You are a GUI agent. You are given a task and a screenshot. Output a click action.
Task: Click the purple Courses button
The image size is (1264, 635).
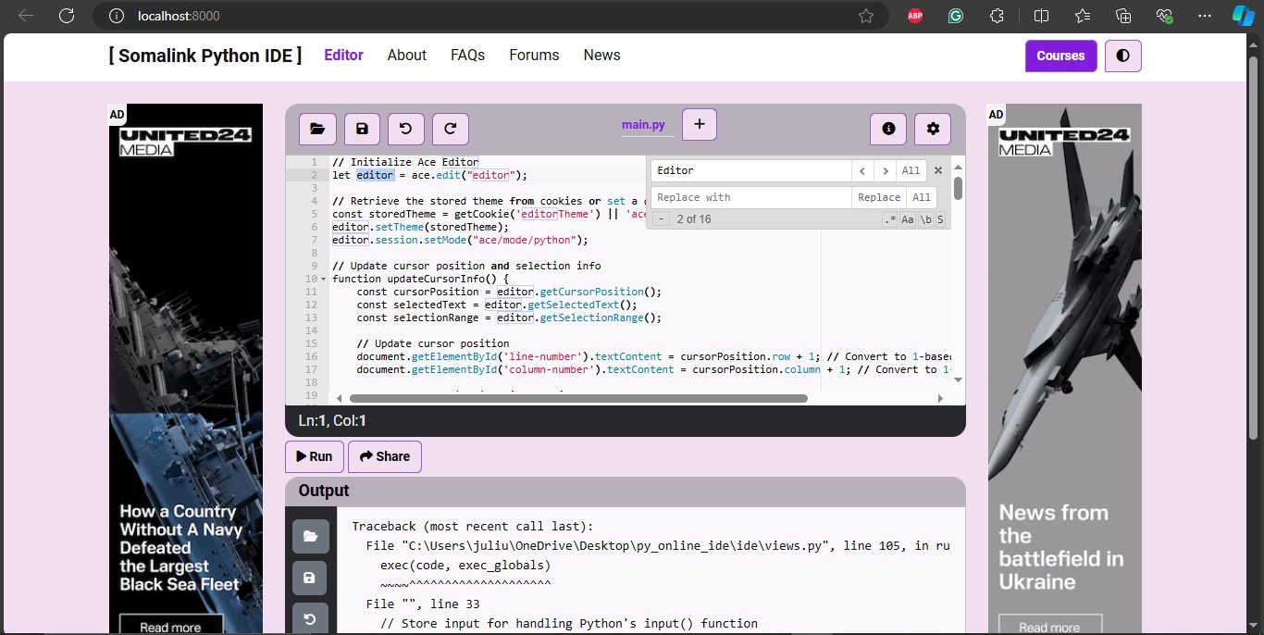[1060, 56]
